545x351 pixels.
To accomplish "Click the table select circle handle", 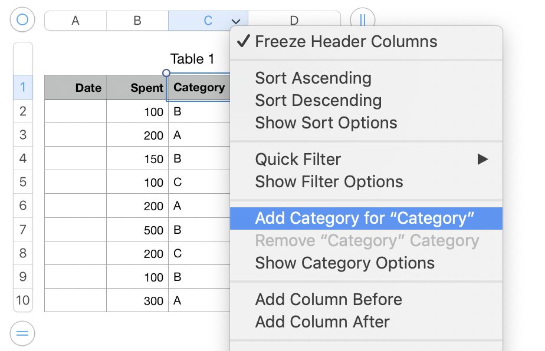I will click(22, 20).
